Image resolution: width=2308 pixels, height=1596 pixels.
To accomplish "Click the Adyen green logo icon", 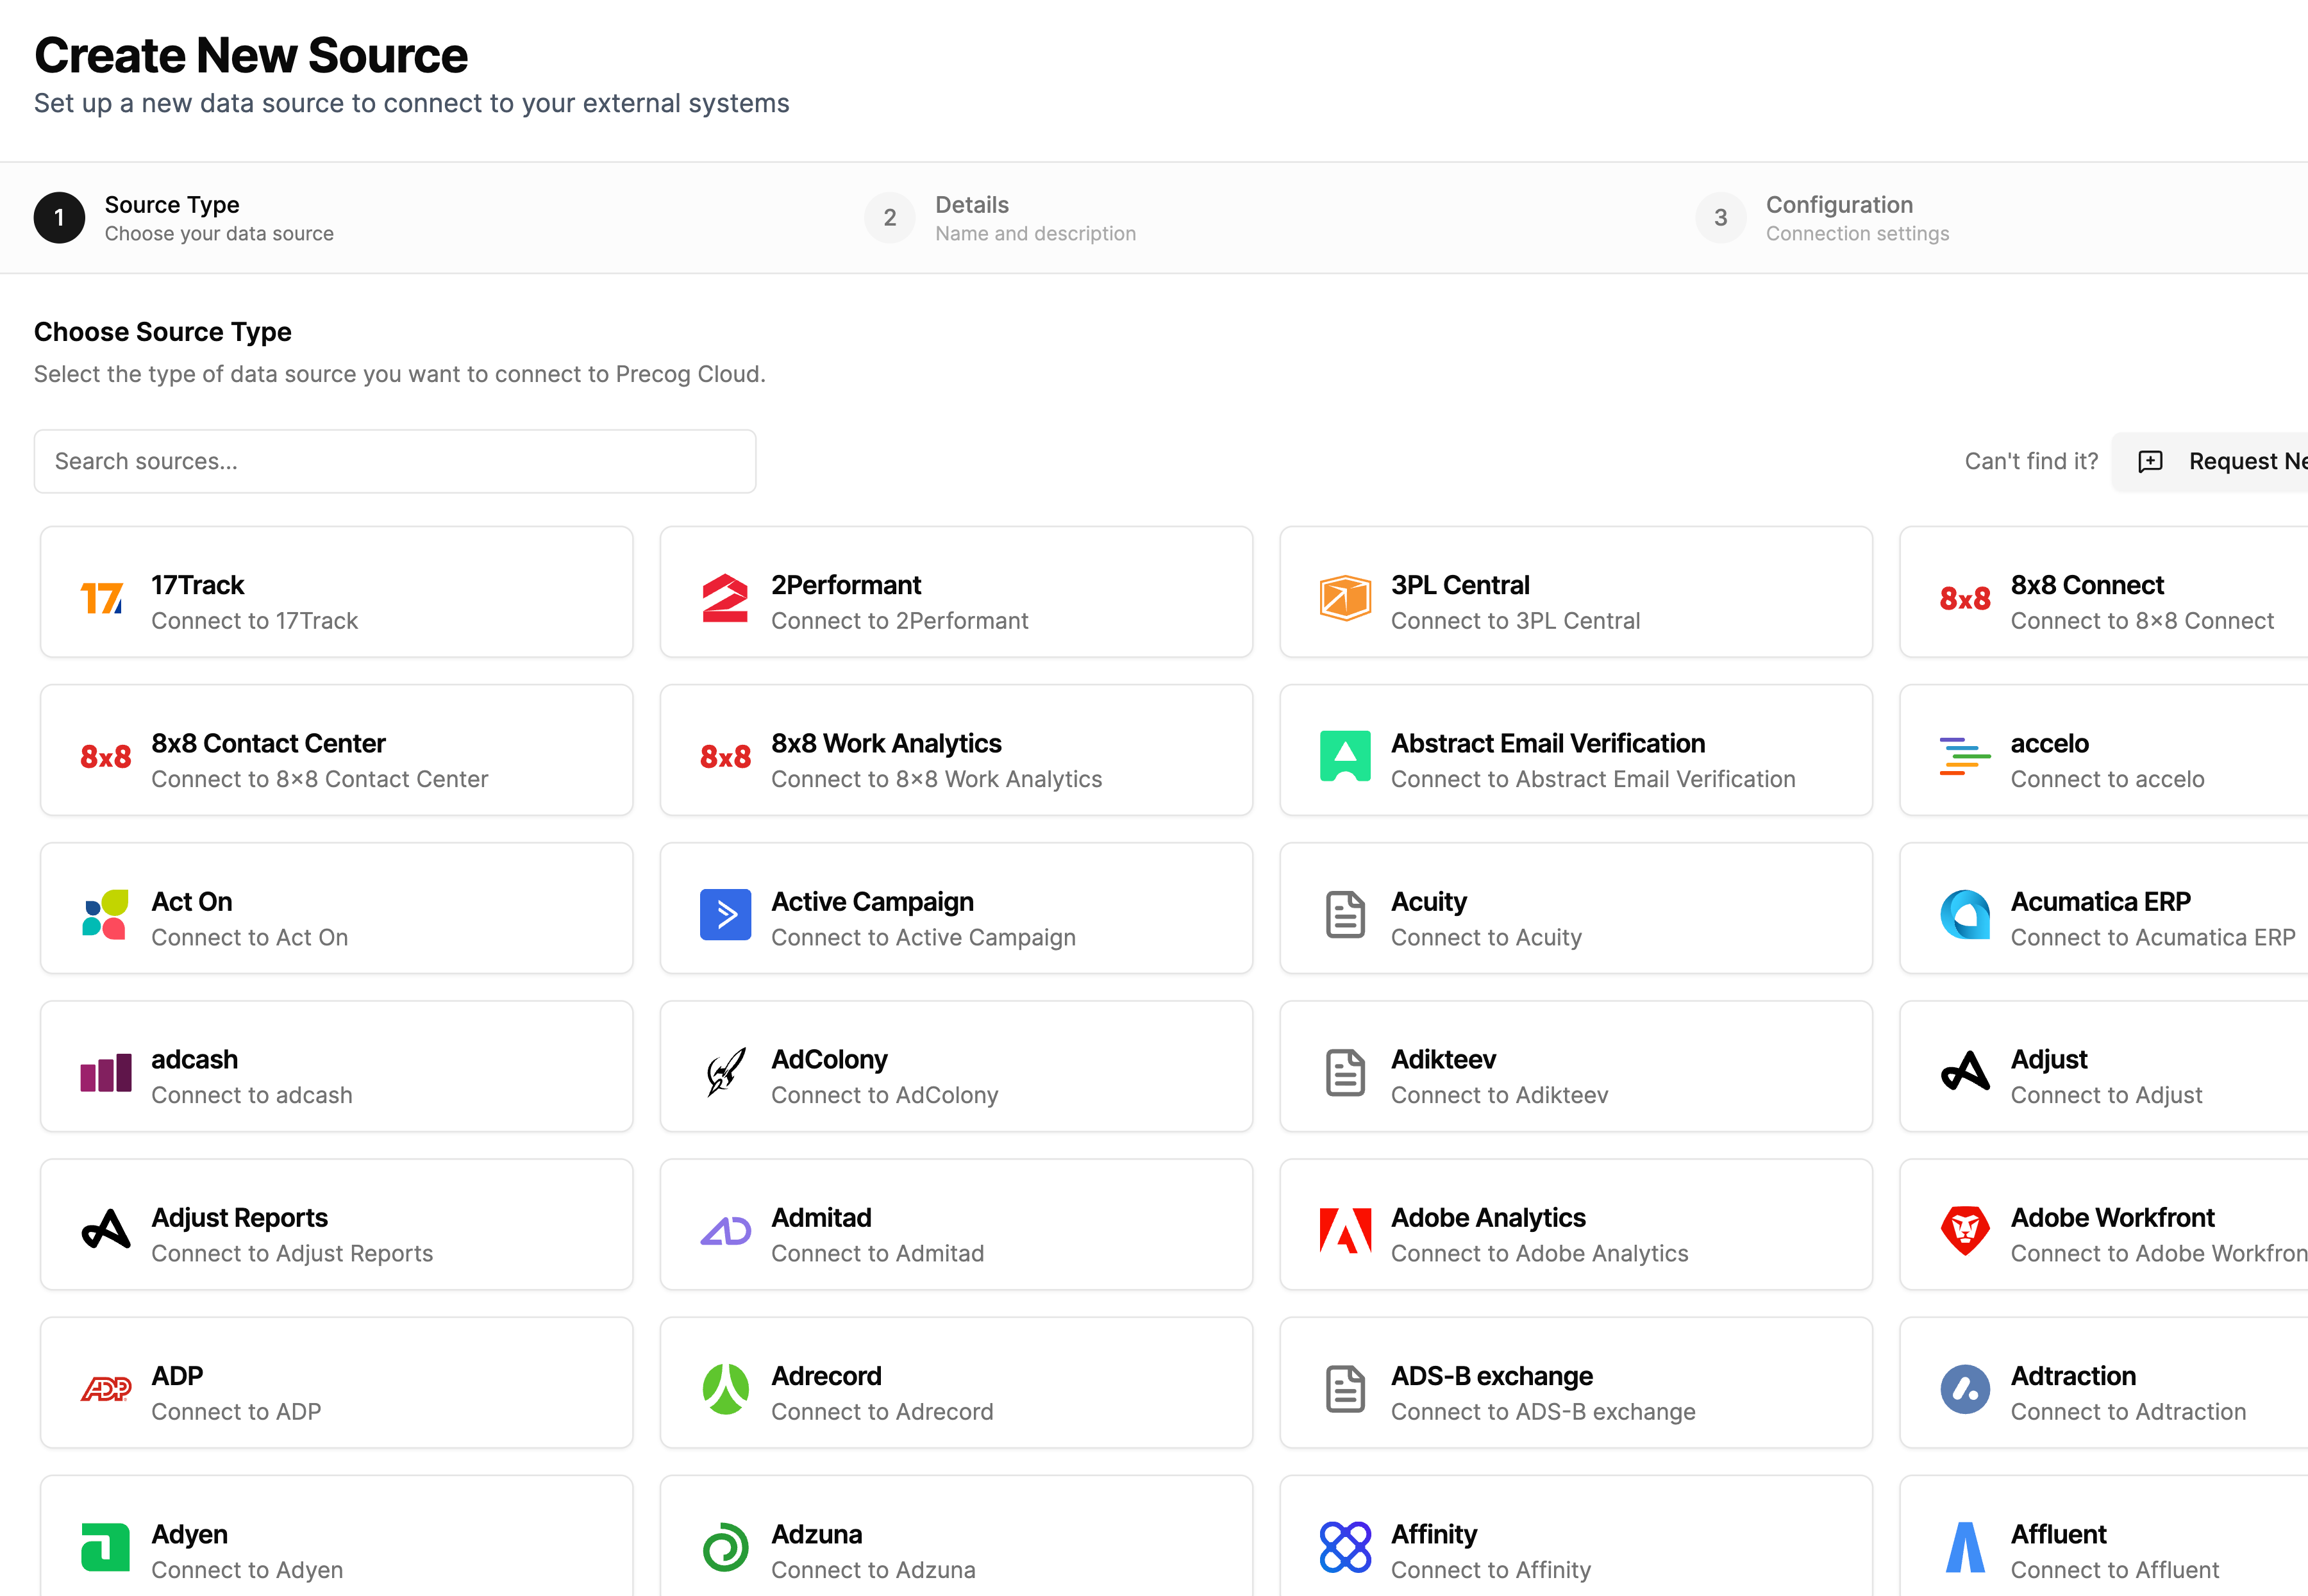I will coord(105,1547).
